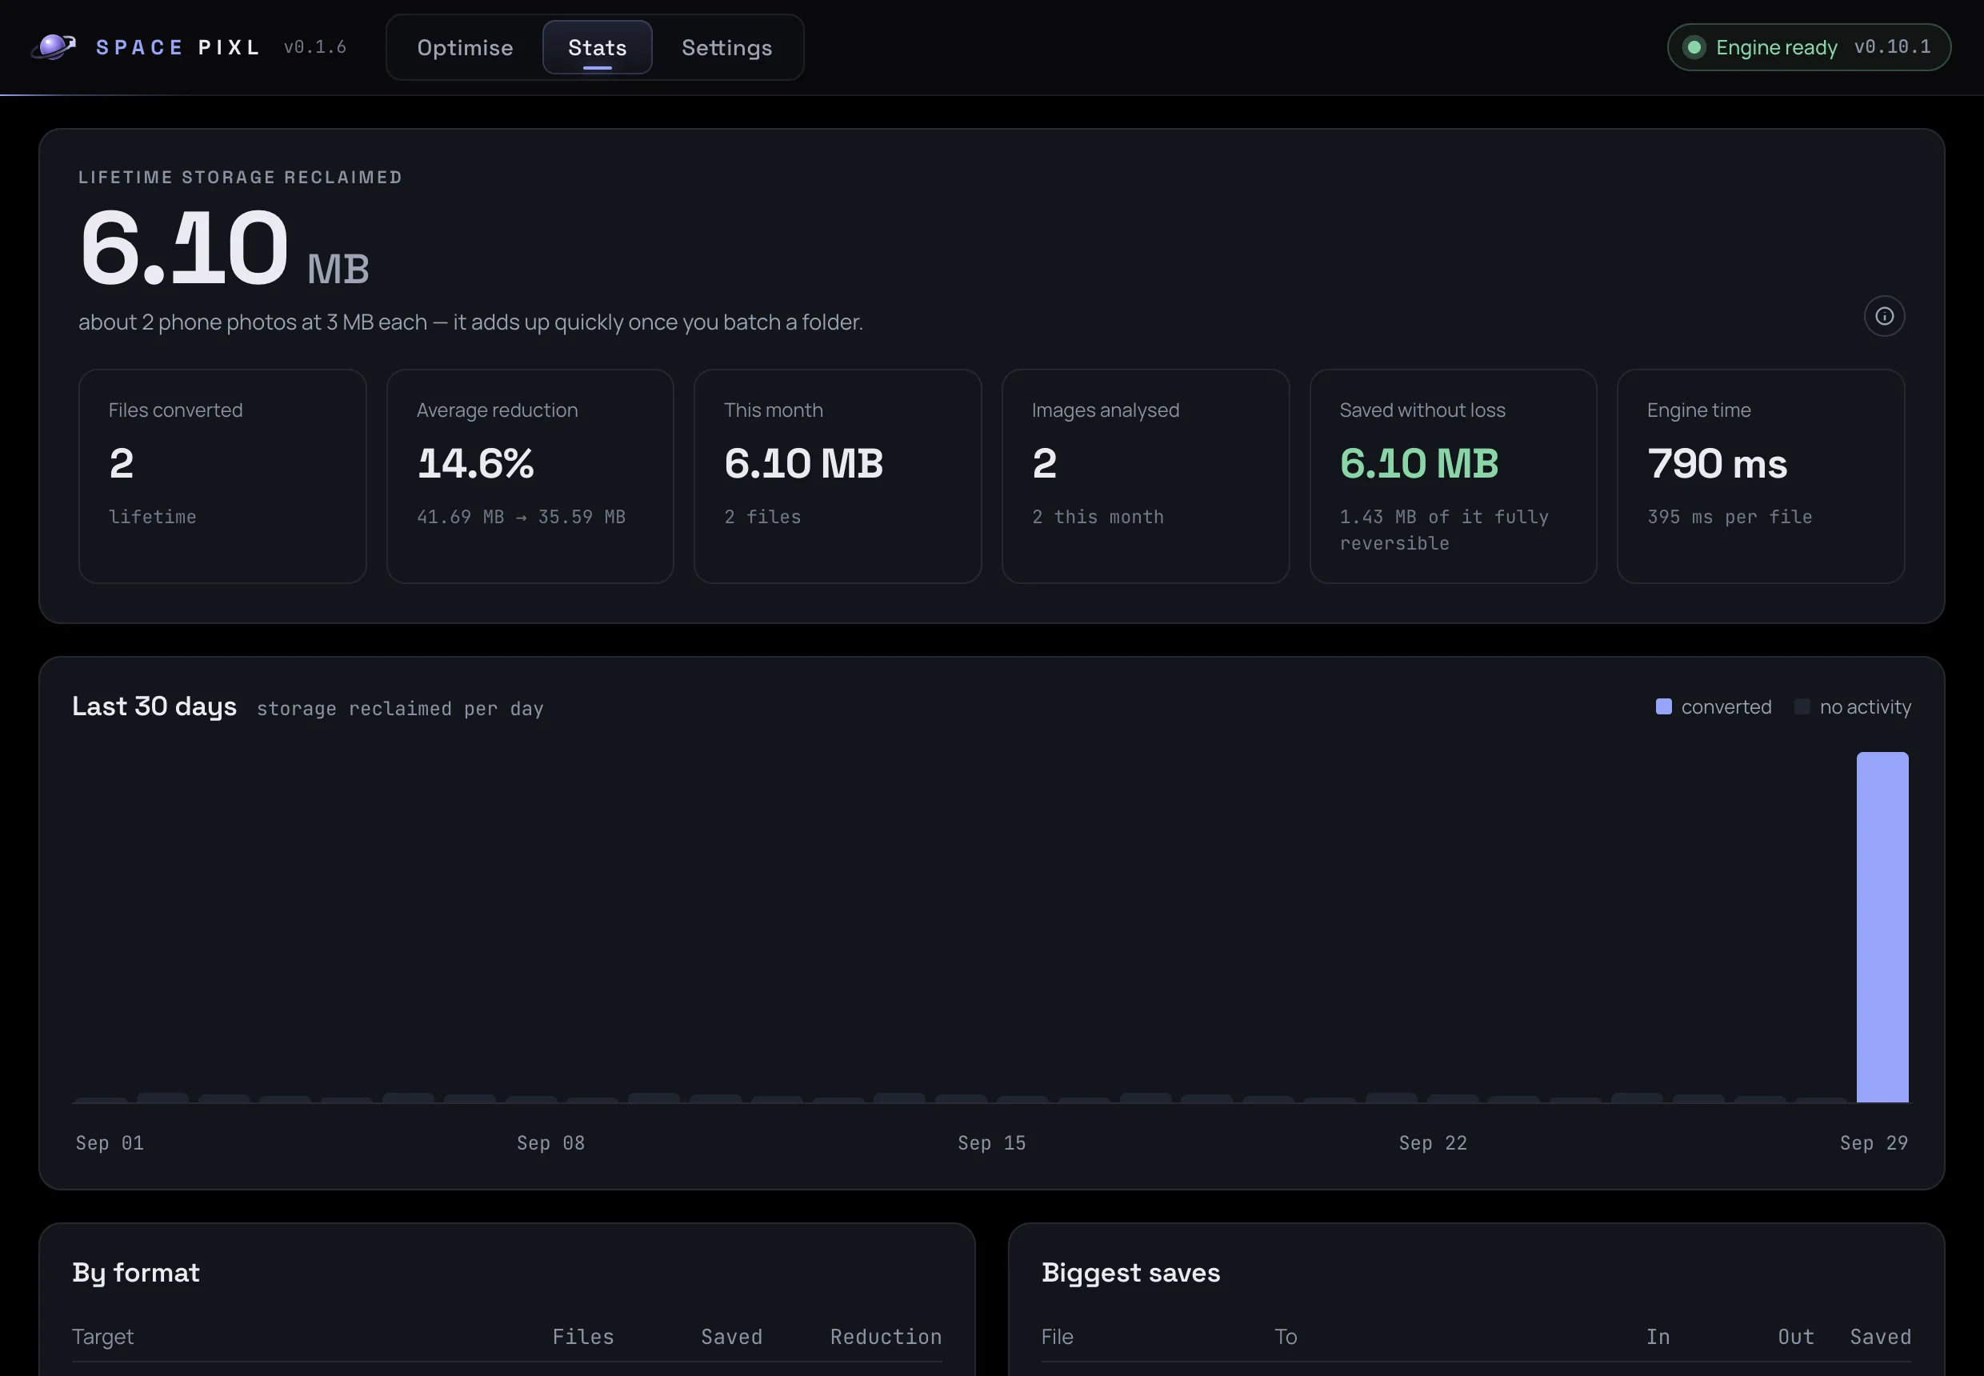Switch to the Optimise tab

465,47
